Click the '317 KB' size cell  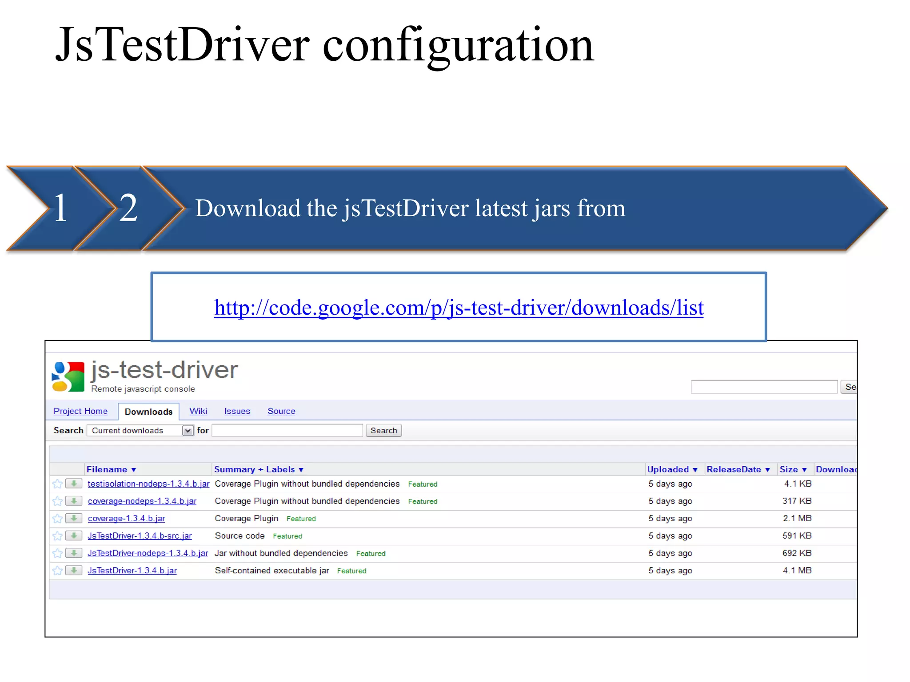point(797,501)
